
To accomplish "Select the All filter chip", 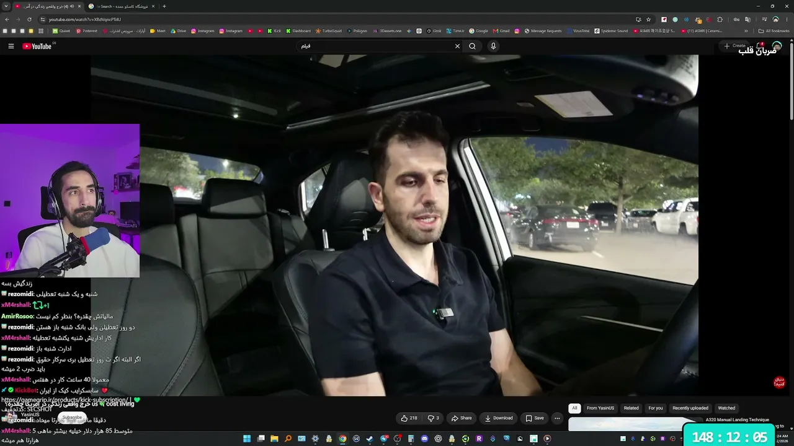I will point(574,408).
